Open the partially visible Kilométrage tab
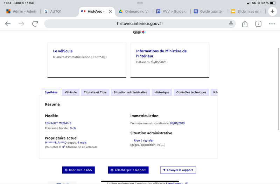The height and width of the screenshot is (184, 280). coord(214,92)
